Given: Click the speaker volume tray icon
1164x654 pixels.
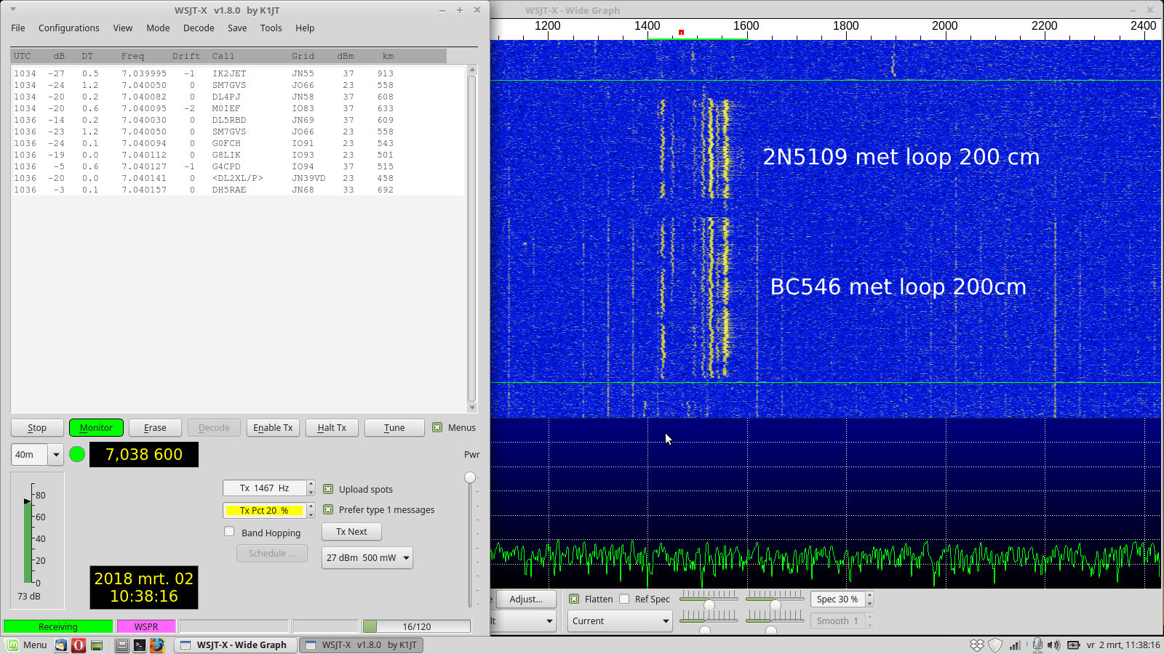Looking at the screenshot, I should 1053,645.
